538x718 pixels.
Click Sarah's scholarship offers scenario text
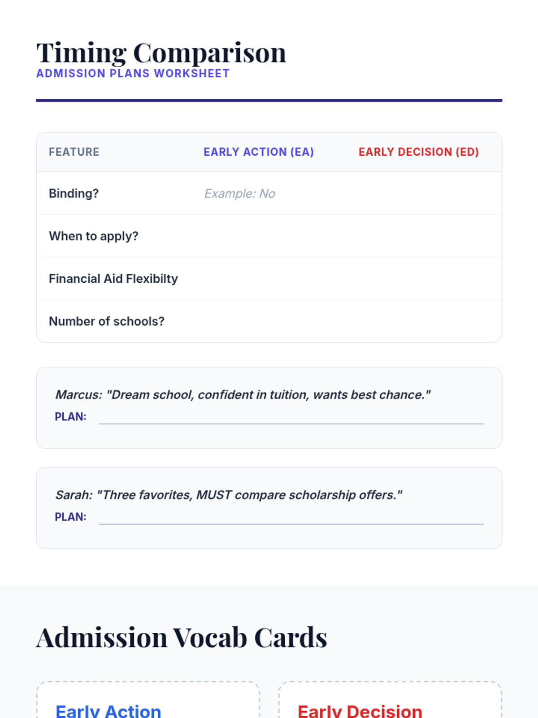pyautogui.click(x=229, y=495)
